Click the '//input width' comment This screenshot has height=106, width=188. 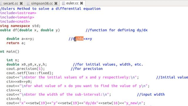151,95
